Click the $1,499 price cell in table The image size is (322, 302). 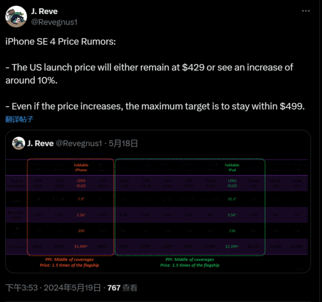[x=81, y=248]
